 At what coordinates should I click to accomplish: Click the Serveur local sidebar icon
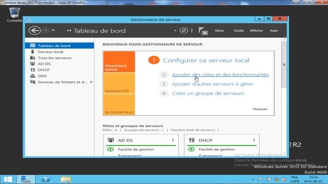(x=32, y=52)
